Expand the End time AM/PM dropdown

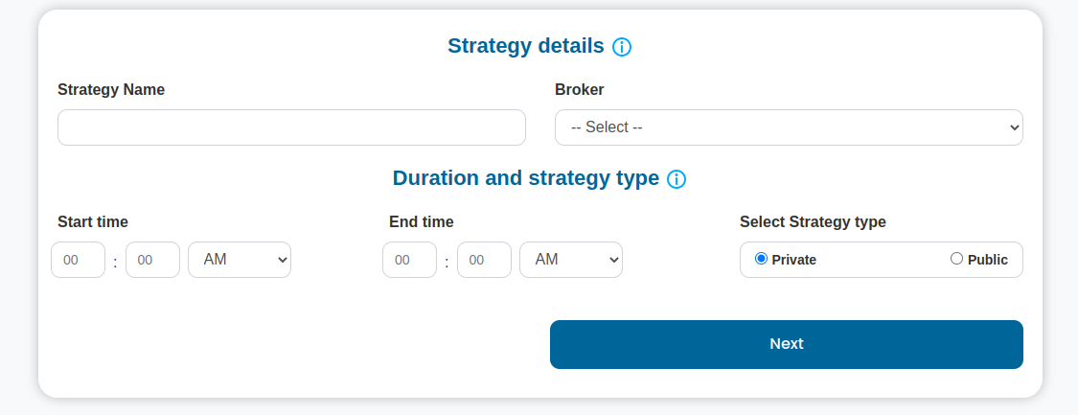pos(571,260)
